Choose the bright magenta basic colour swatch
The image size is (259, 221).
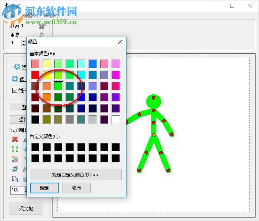(x=116, y=75)
